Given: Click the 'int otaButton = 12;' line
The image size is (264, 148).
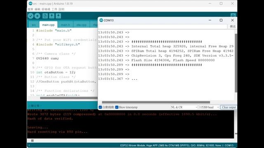Looking at the screenshot, I should [x=56, y=72].
